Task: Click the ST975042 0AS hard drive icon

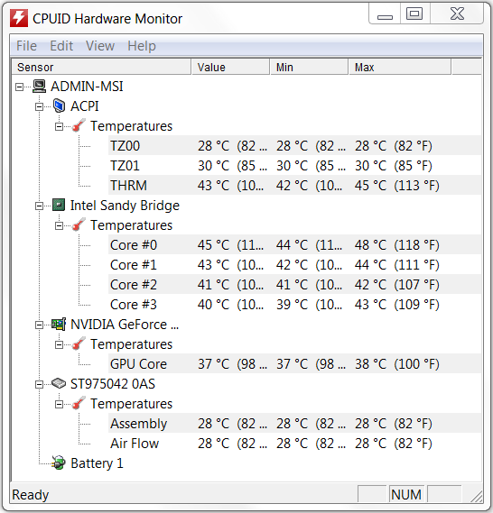Action: (x=59, y=383)
